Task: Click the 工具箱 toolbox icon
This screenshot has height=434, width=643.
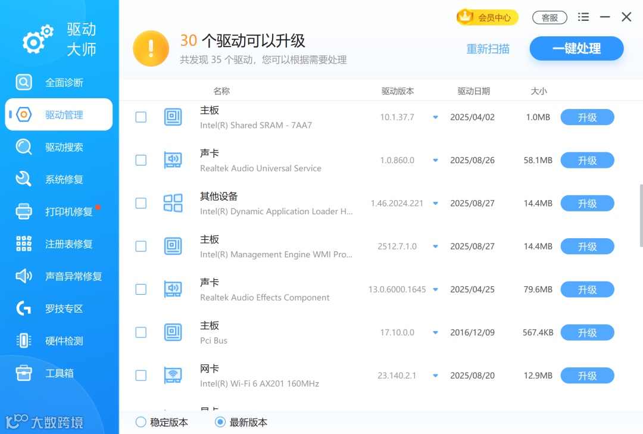Action: pos(24,373)
